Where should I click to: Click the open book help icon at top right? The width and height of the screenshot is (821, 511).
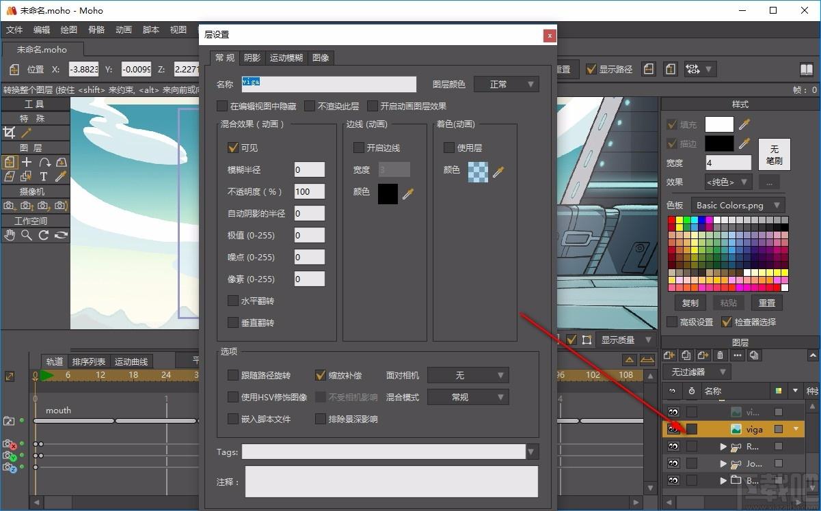(807, 70)
